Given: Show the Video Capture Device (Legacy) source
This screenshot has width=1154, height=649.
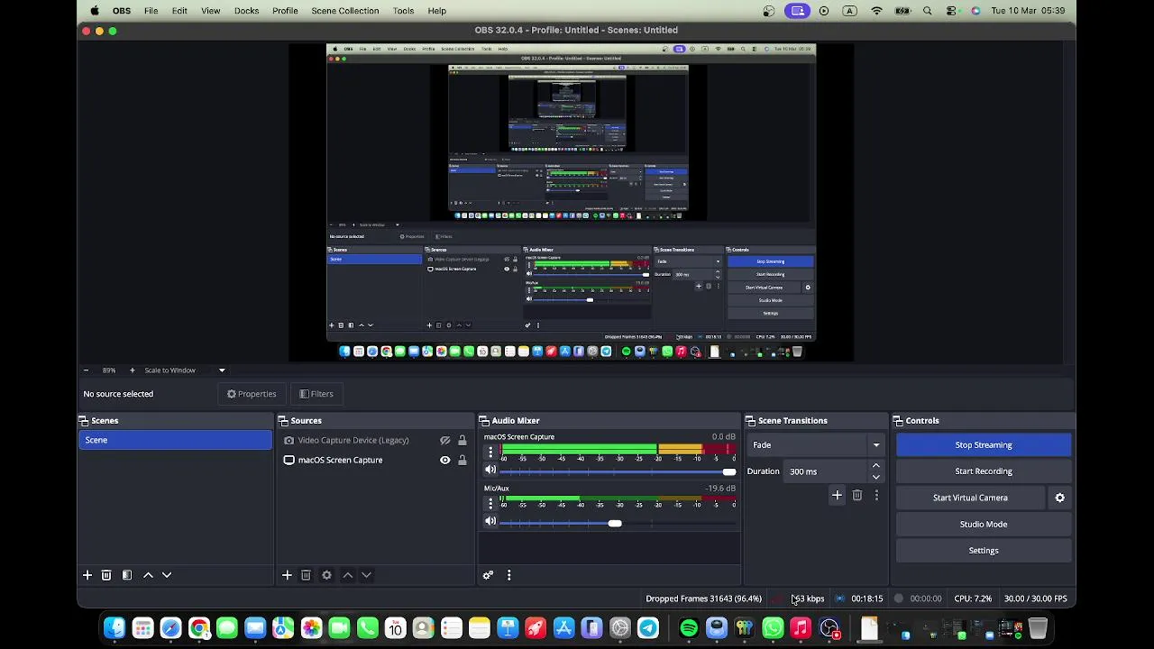Looking at the screenshot, I should coord(444,441).
